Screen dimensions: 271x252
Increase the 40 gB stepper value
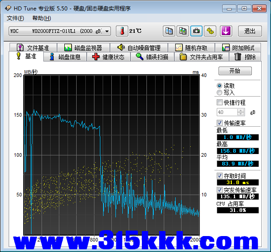pyautogui.click(x=240, y=110)
